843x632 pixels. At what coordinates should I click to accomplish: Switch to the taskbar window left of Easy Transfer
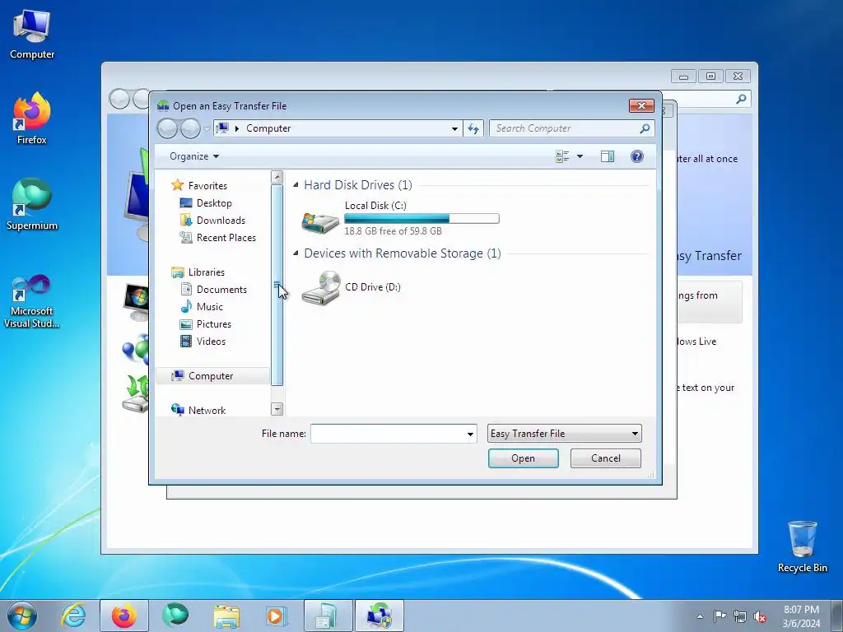[x=328, y=616]
